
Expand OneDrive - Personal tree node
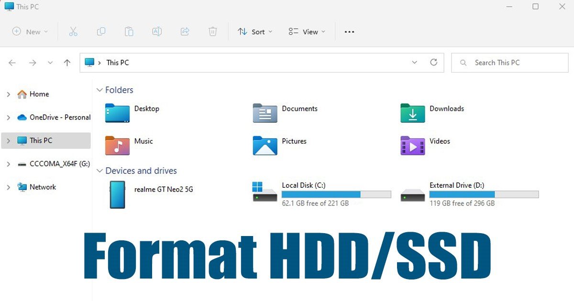[x=8, y=118]
